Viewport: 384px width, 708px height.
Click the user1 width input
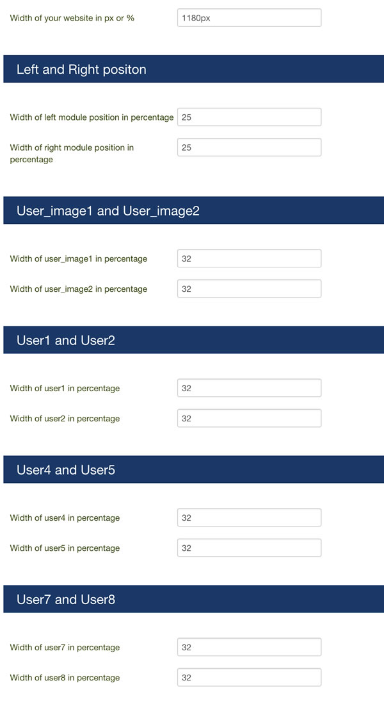[249, 389]
